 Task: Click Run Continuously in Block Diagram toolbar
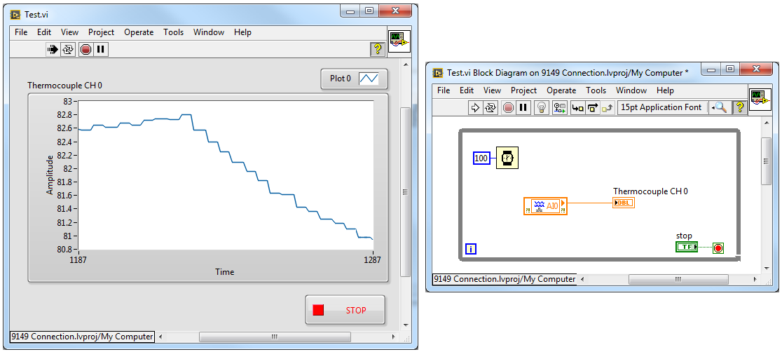[491, 107]
